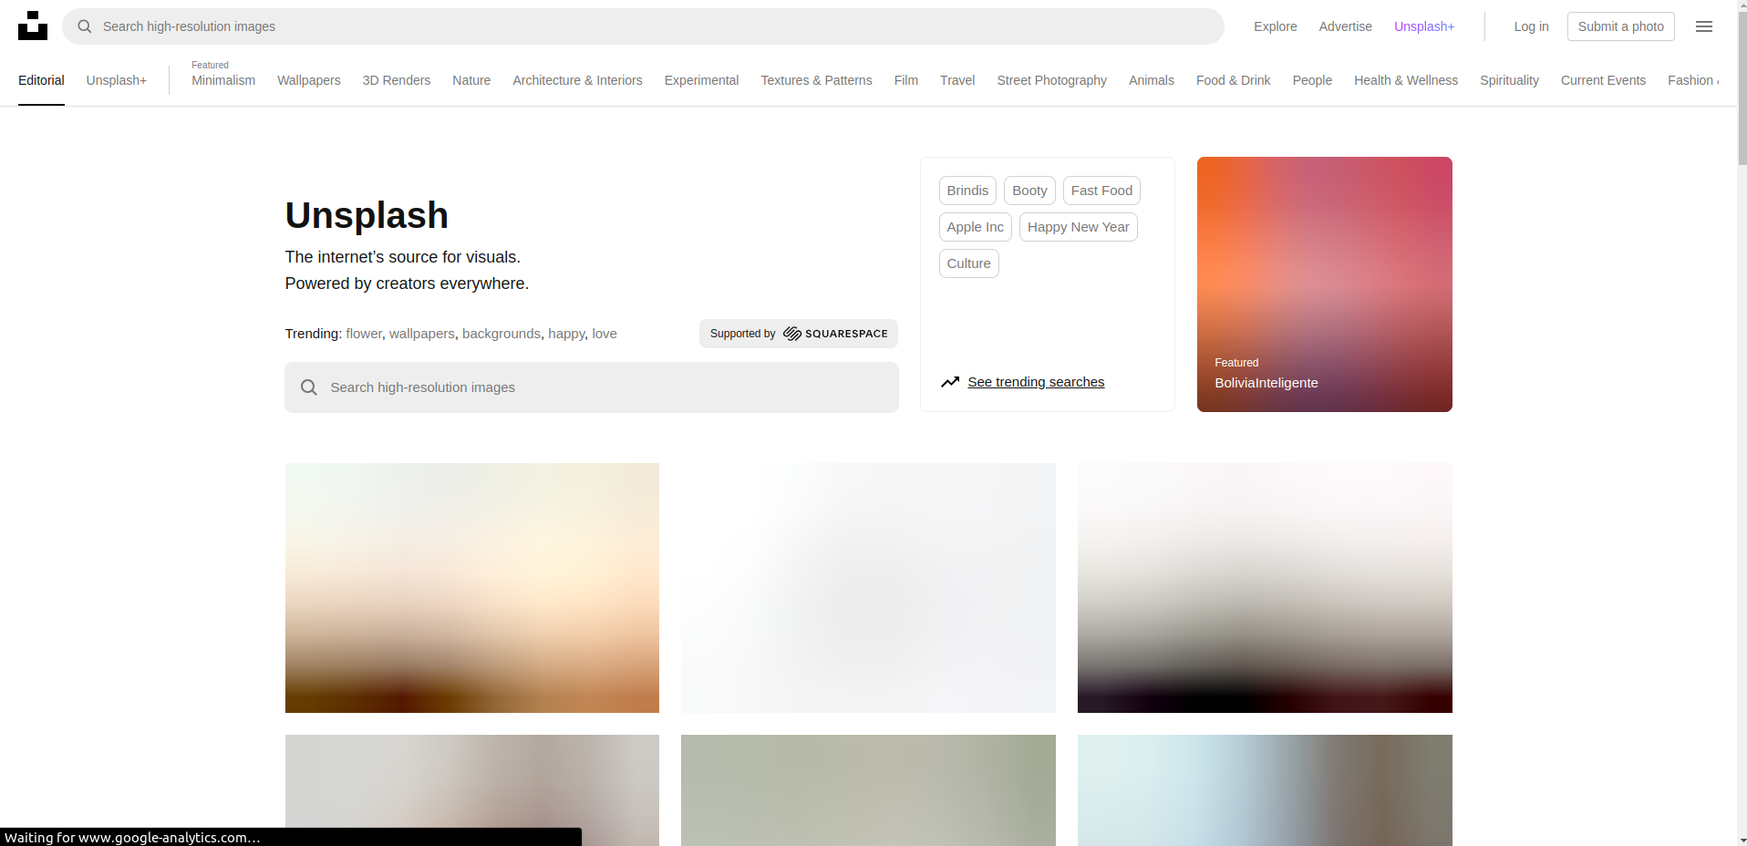Select the Brindis trending search tag
This screenshot has width=1747, height=846.
967,191
